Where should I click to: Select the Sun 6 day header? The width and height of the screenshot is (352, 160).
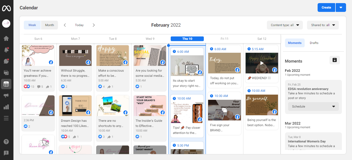pos(38,39)
